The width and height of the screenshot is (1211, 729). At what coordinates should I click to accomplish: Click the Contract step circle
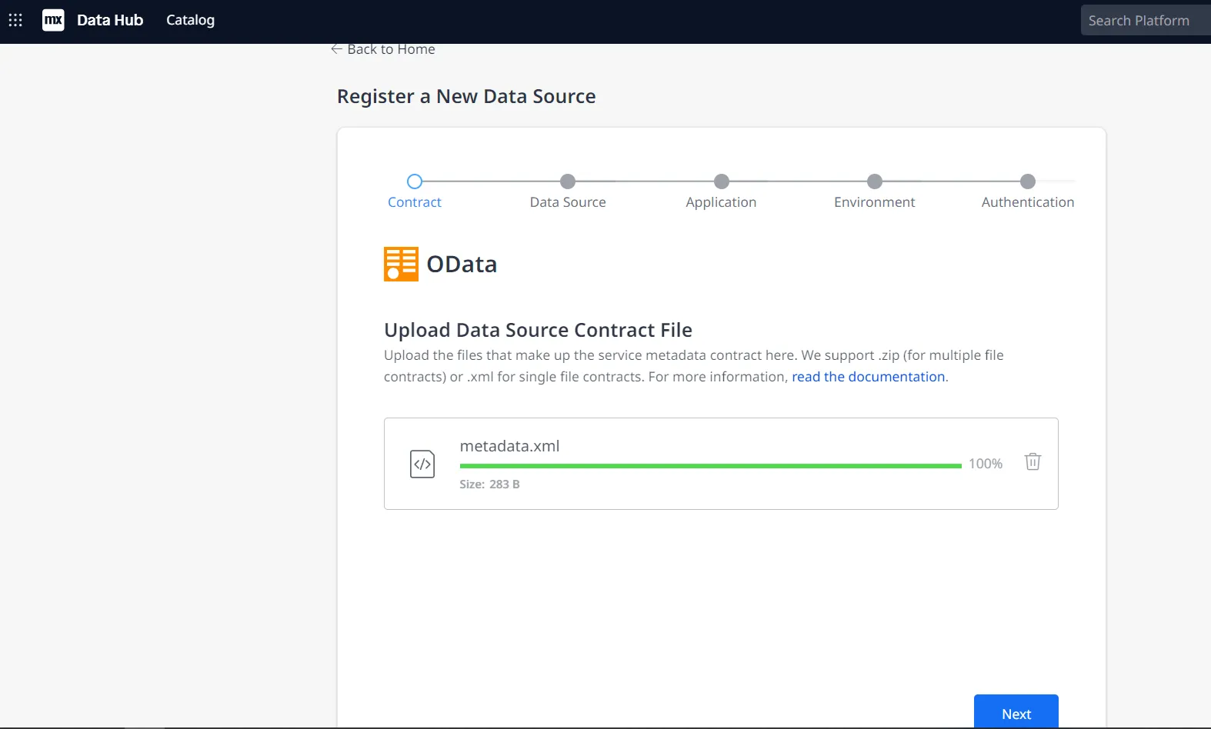(415, 181)
